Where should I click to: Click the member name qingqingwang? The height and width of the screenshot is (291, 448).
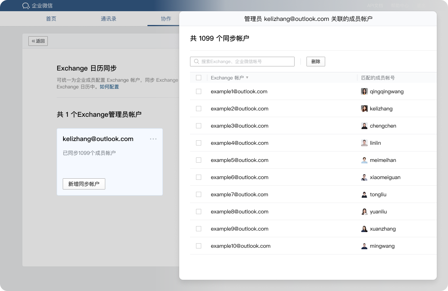[x=387, y=91]
